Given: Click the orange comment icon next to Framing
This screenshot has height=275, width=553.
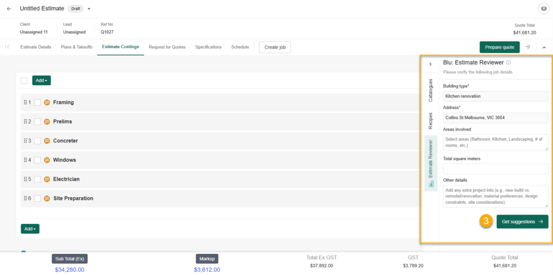Looking at the screenshot, I should pos(47,102).
